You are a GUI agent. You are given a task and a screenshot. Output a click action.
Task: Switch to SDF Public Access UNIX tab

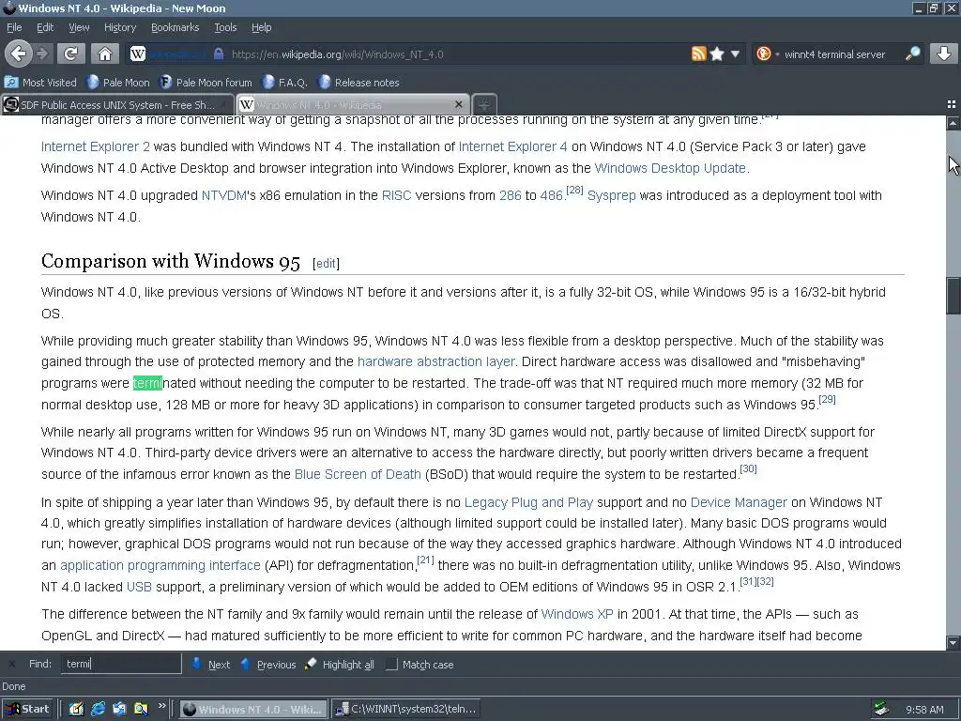tap(117, 105)
